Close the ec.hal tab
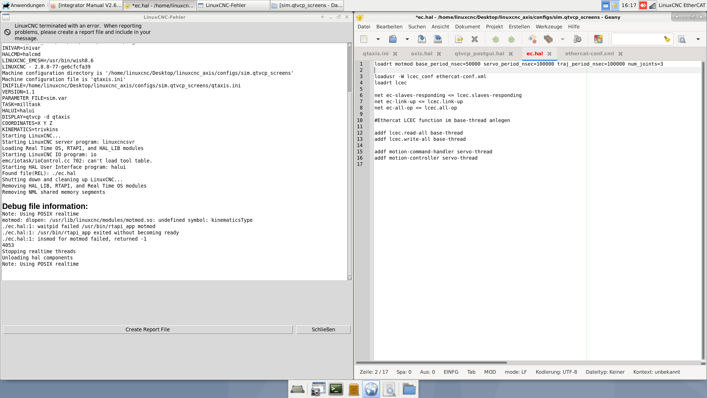Viewport: 707px width, 398px height. coord(549,54)
